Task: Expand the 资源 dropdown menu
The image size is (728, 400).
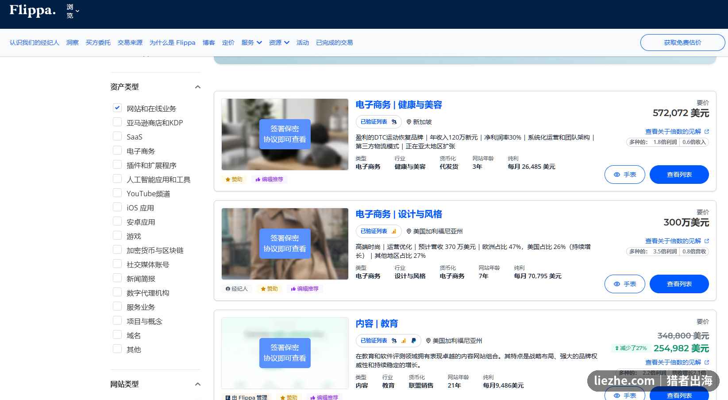Action: tap(279, 43)
